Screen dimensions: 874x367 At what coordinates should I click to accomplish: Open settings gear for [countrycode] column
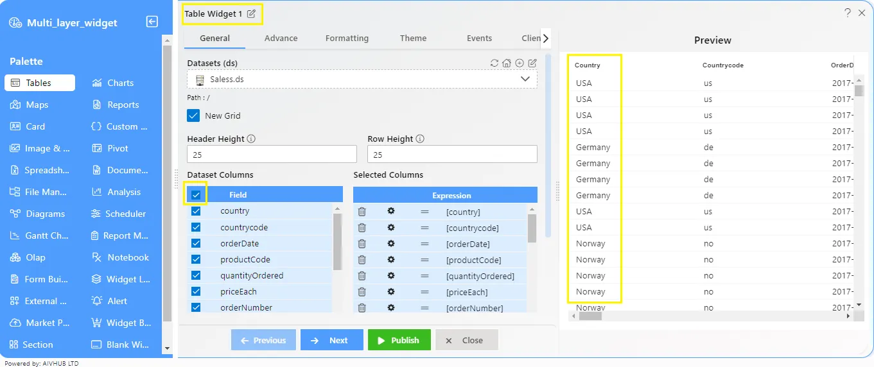(390, 227)
